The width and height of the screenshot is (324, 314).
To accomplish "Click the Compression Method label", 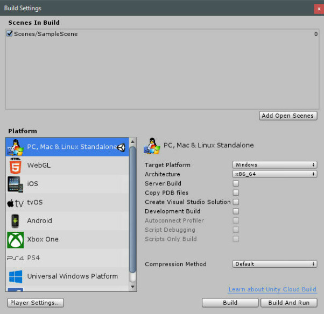I will [175, 264].
